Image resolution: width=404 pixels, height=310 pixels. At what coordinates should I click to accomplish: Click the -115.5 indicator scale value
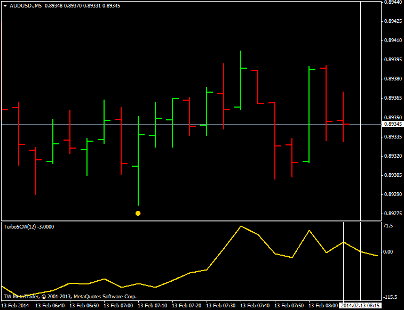click(x=391, y=297)
